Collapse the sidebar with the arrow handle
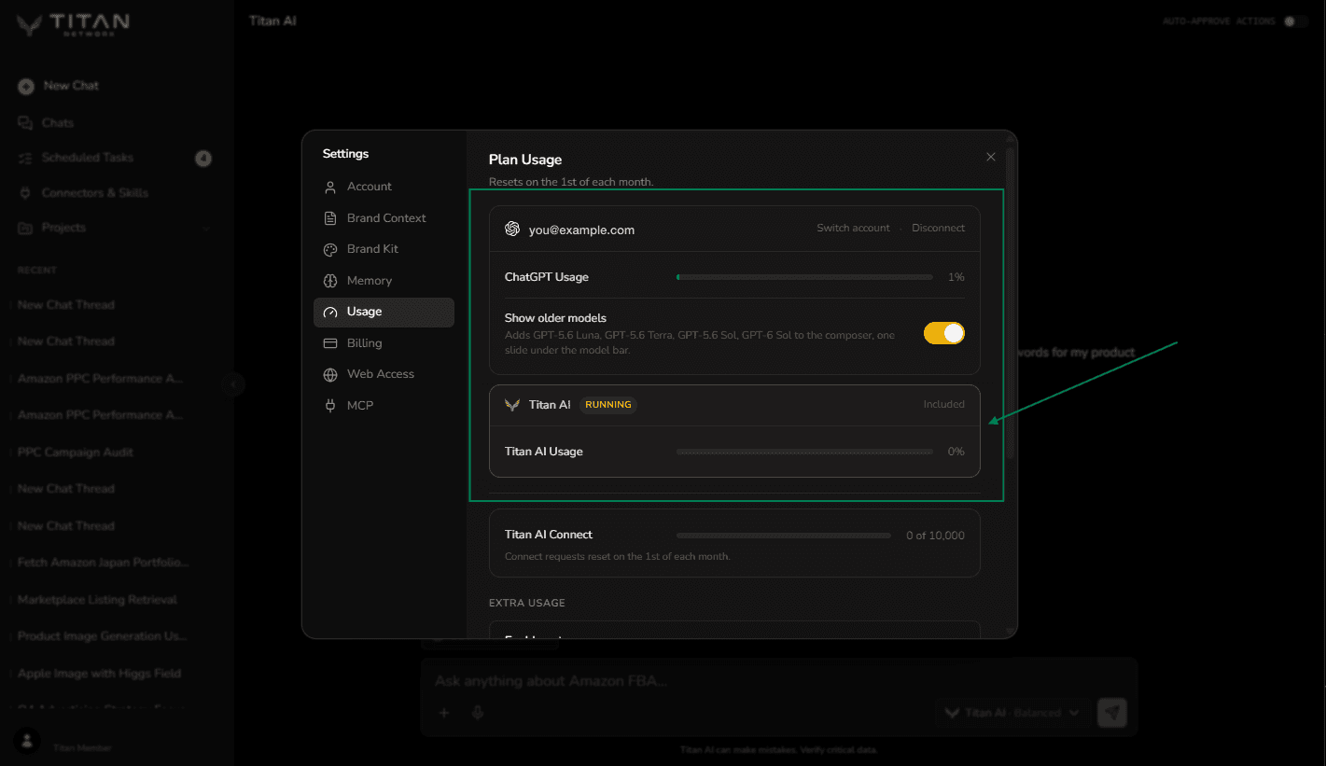 click(233, 383)
